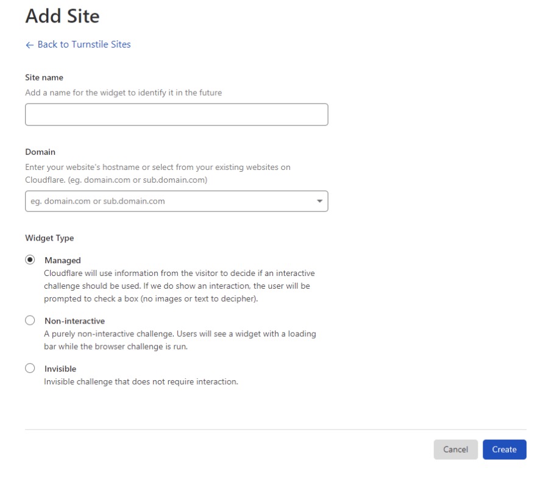Click the back arrow icon beside Turnstile Sites

[29, 45]
